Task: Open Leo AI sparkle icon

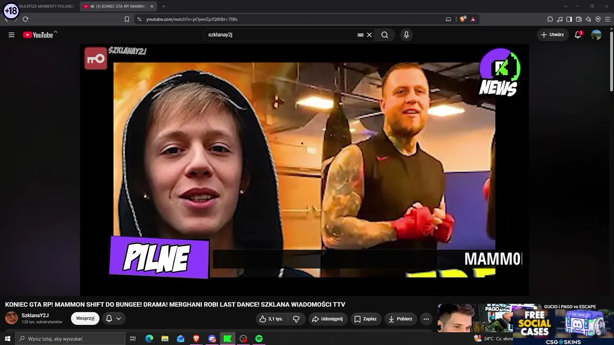Action: tap(589, 19)
